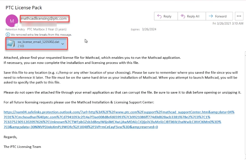Click the expiry date 3/26/2024
The height and width of the screenshot is (160, 246).
pyautogui.click(x=149, y=29)
